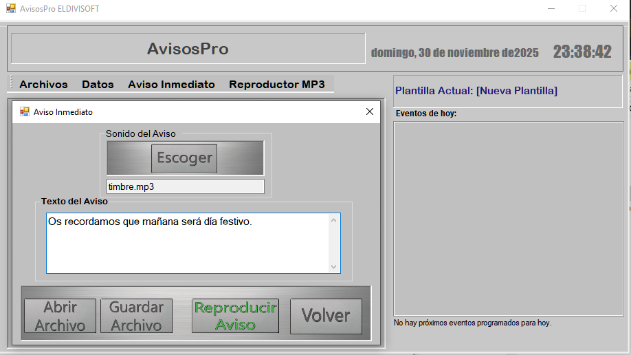
Task: Click the Aviso Inmediato dialog title icon
Action: pos(25,111)
